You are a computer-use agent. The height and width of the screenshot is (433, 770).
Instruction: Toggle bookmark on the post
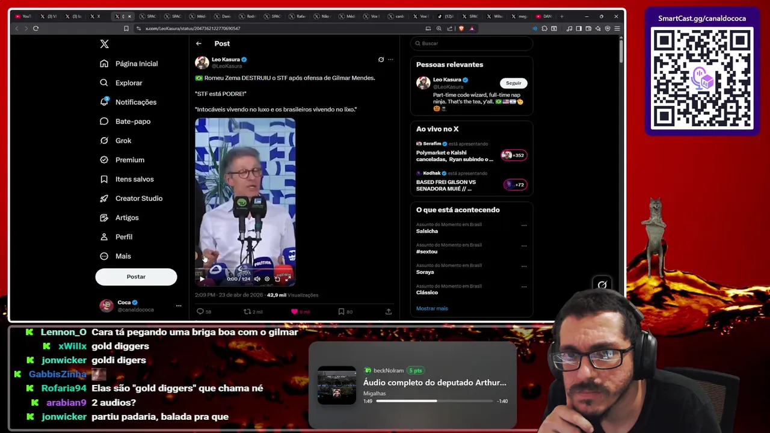pyautogui.click(x=341, y=312)
